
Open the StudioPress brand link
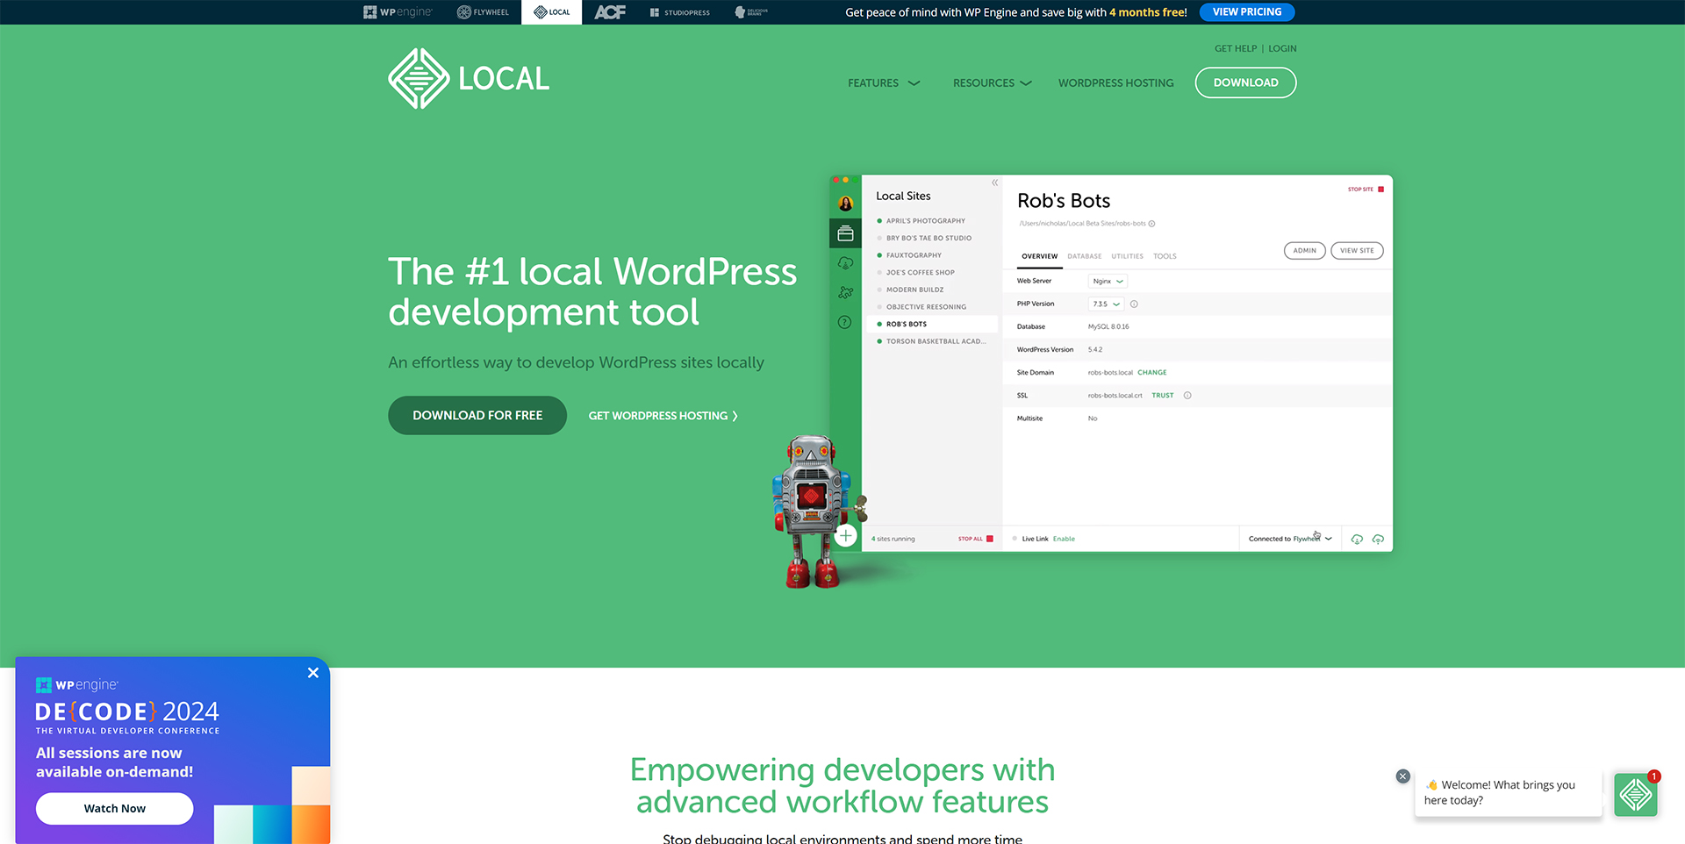pyautogui.click(x=680, y=12)
